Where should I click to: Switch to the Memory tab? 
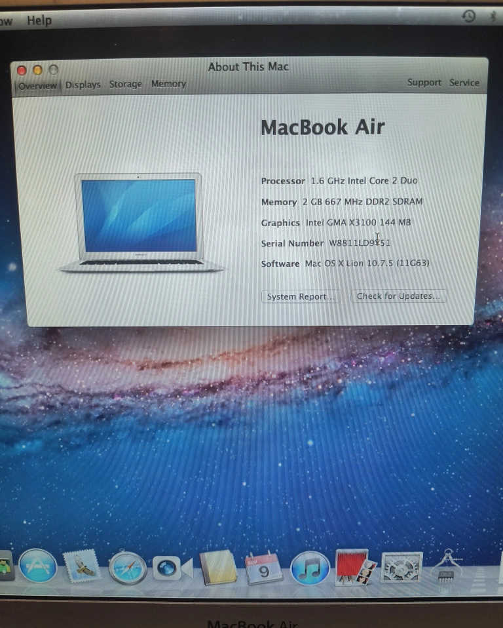[x=168, y=84]
